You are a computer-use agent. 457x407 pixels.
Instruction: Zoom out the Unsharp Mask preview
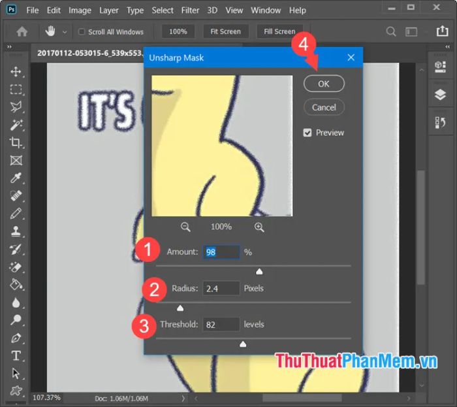pyautogui.click(x=185, y=227)
